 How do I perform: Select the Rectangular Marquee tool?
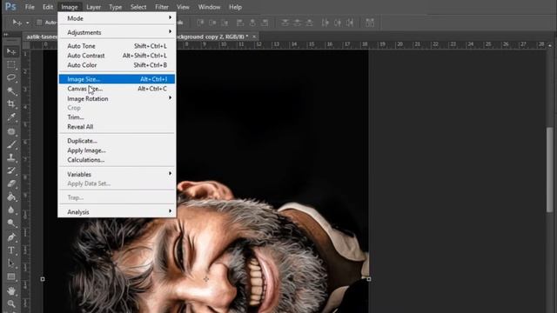pos(11,65)
